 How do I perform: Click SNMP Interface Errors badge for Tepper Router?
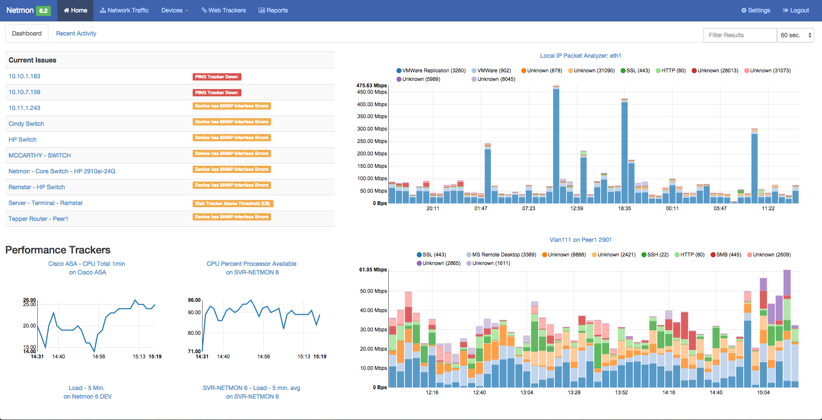click(232, 217)
